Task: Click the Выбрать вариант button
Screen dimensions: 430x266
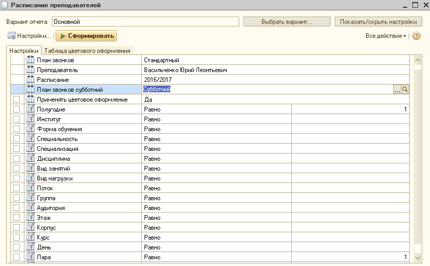Action: (287, 22)
